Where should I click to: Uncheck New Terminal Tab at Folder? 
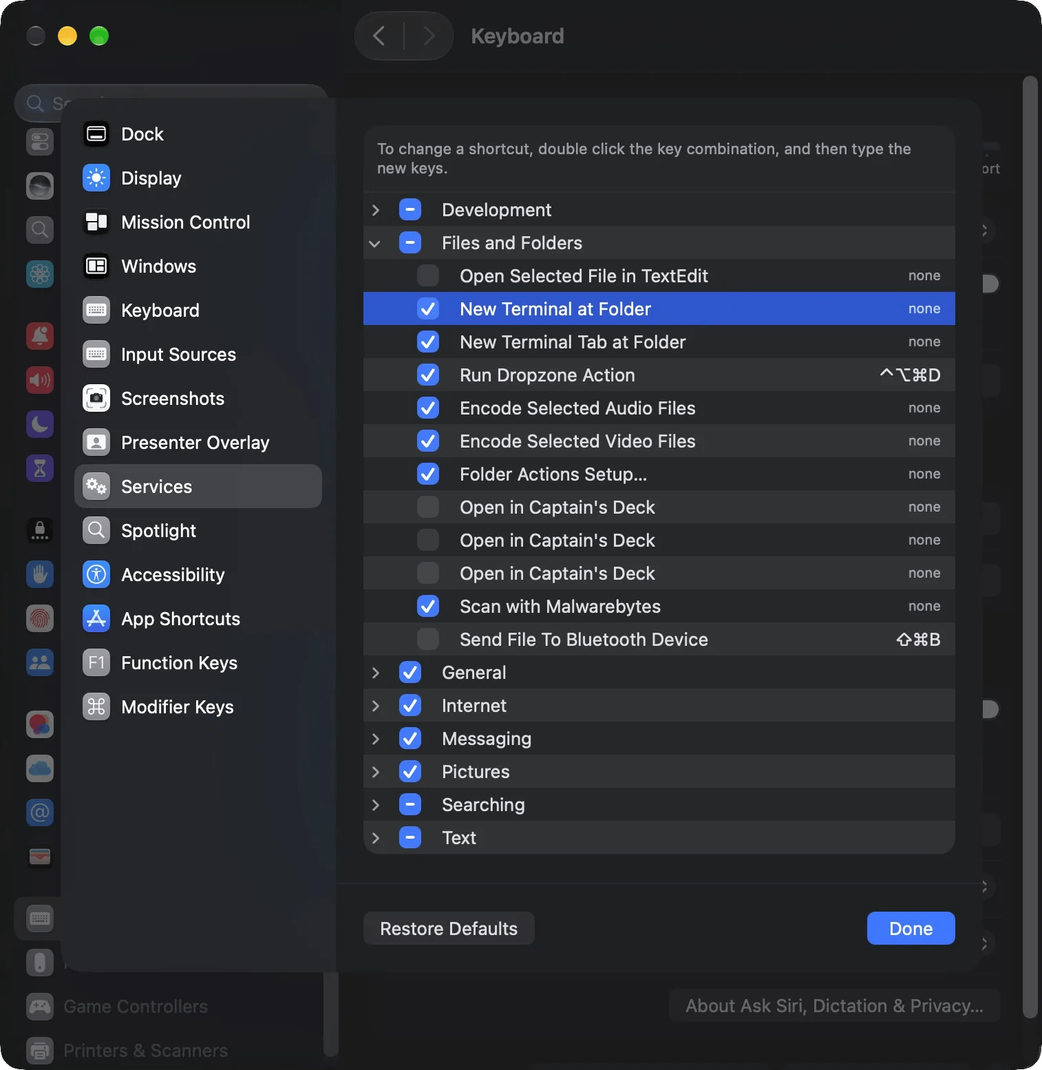pos(428,342)
